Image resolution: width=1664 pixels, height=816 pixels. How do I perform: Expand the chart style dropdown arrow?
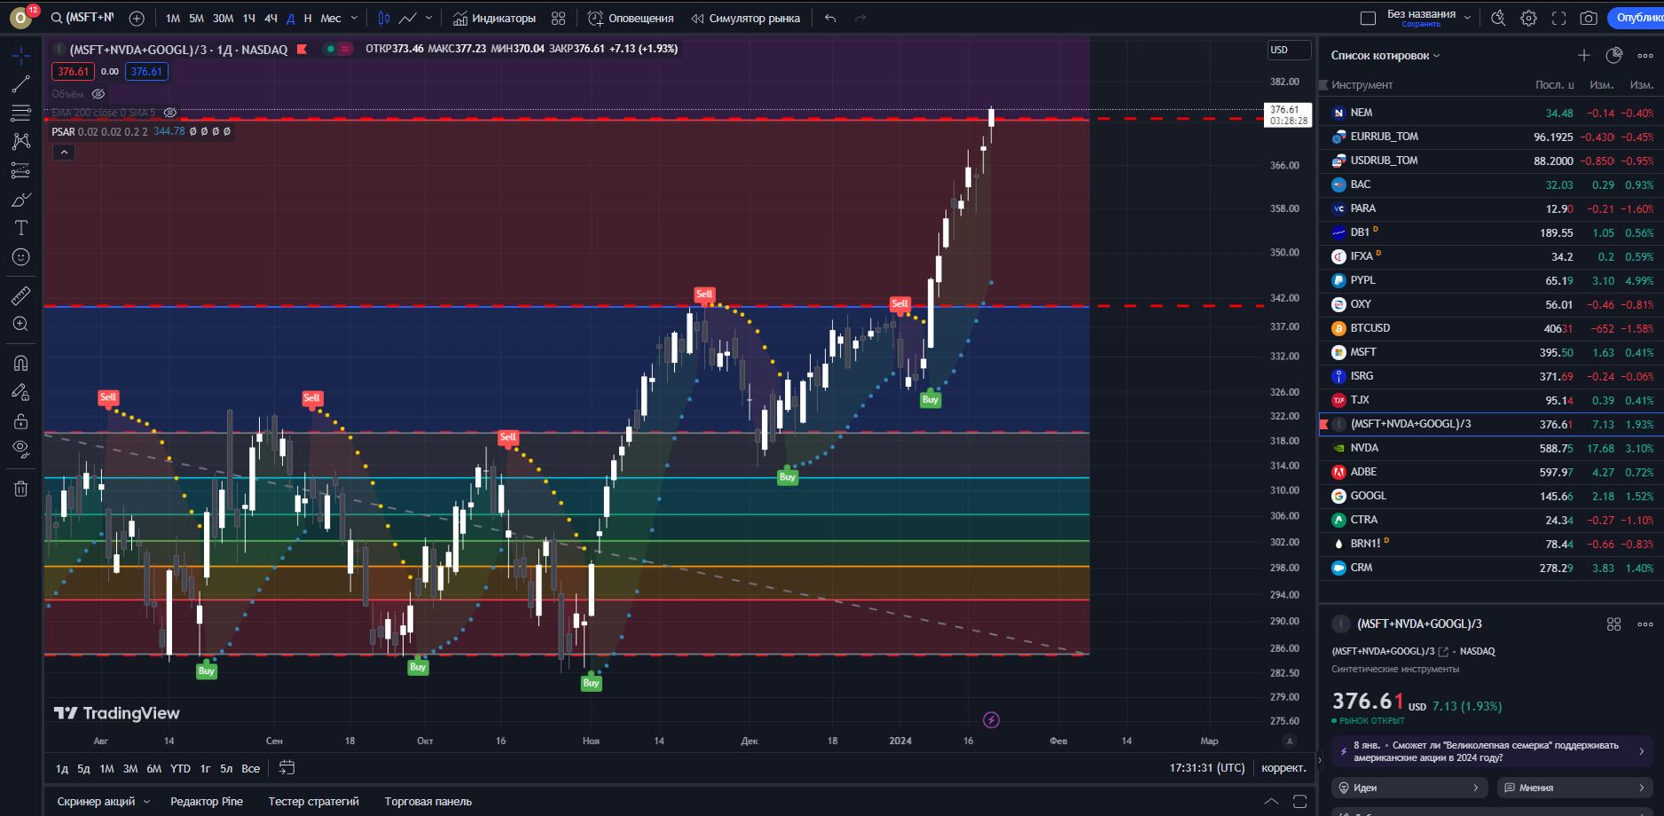(429, 18)
